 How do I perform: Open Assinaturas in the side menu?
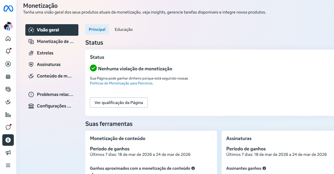pos(48,65)
